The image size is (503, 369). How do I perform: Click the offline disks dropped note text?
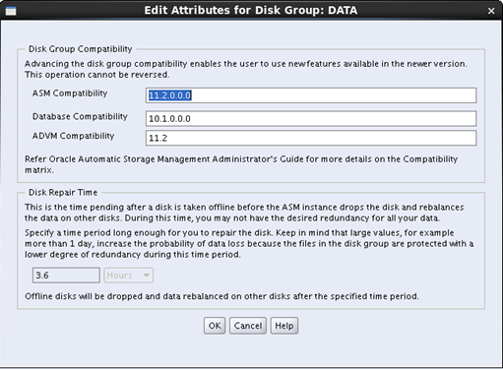(x=221, y=296)
